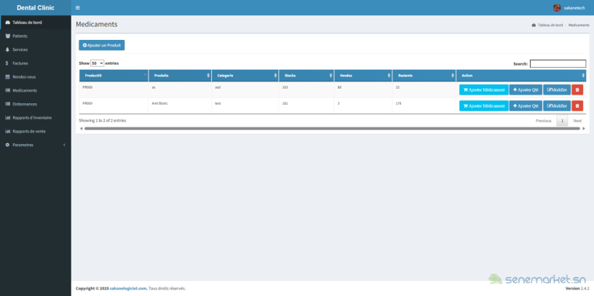594x296 pixels.
Task: Click the horizontal scrollbar bar under the table
Action: 332,128
